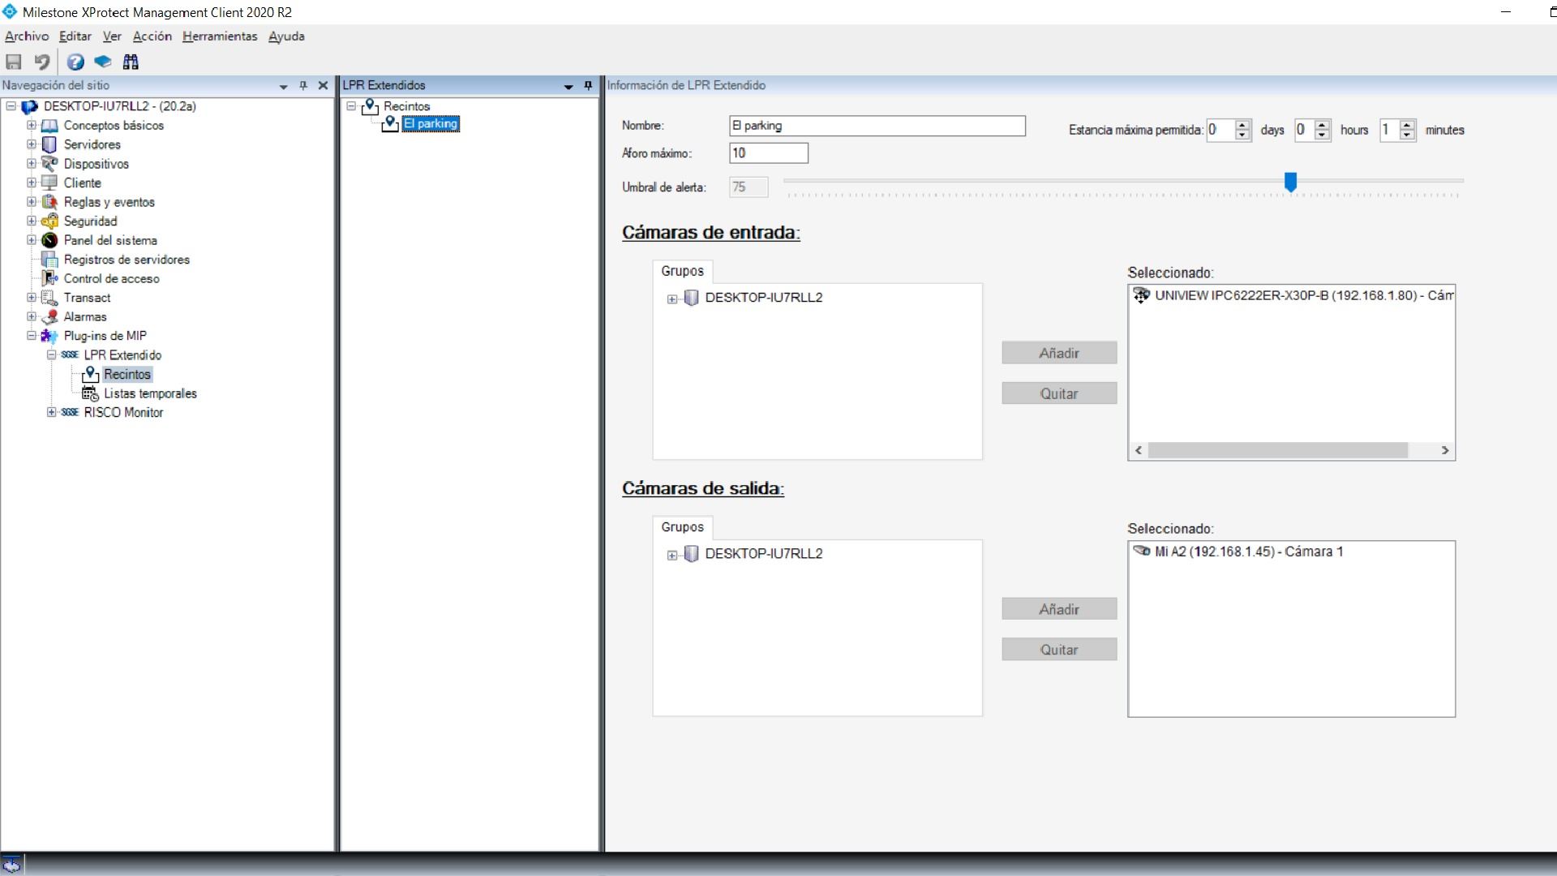Toggle pin on the LPR Extendidos panel
1557x876 pixels.
[x=588, y=85]
